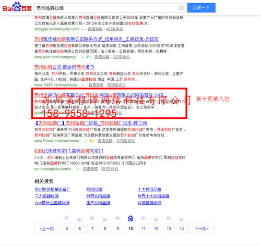The width and height of the screenshot is (261, 246).
Task: Click green URL www.qixin.com/company/
Action: tap(57, 57)
